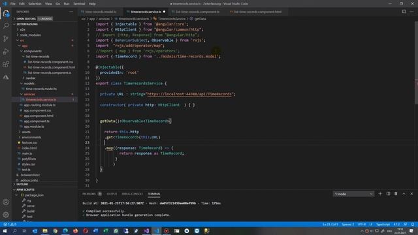Open the Azure view in activity bar
The height and width of the screenshot is (235, 418).
[x=6, y=77]
